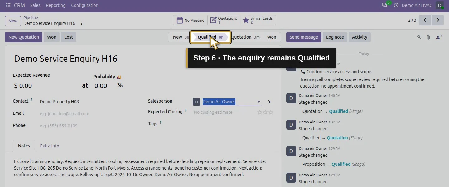Click the No Meeting calendar button
The height and width of the screenshot is (187, 449).
(x=191, y=20)
